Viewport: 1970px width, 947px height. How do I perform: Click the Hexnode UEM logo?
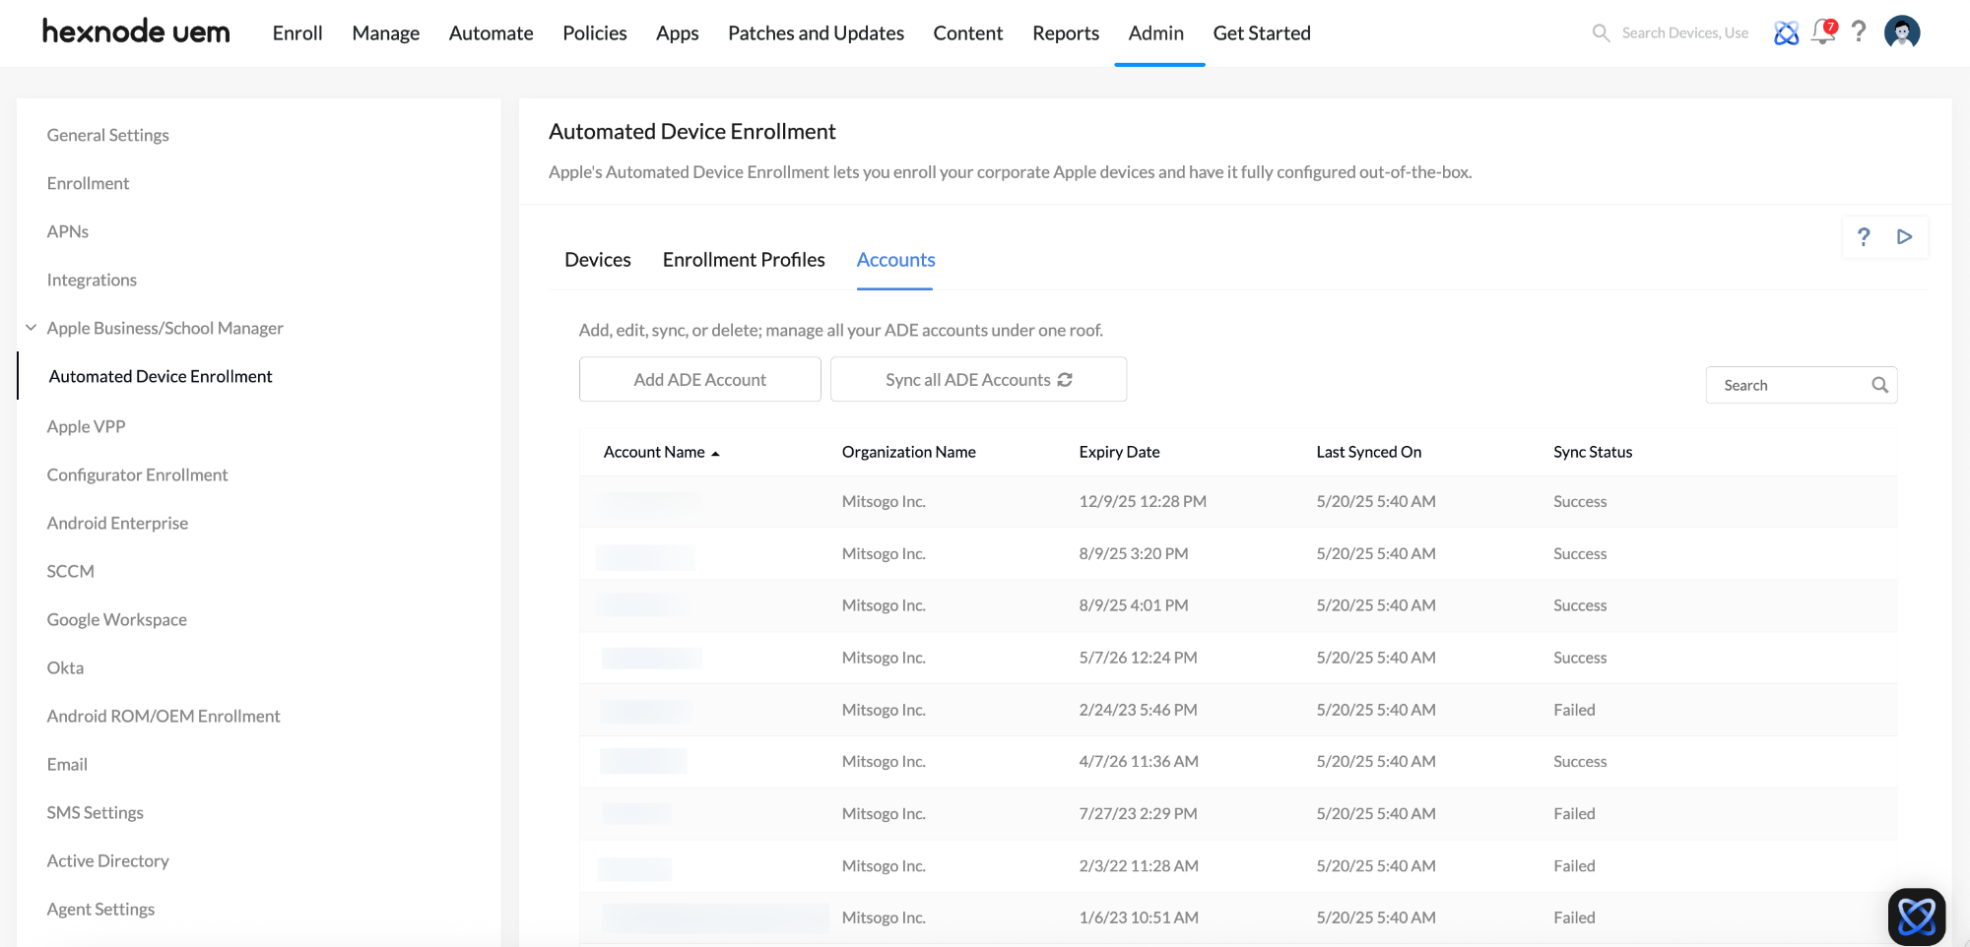[136, 32]
